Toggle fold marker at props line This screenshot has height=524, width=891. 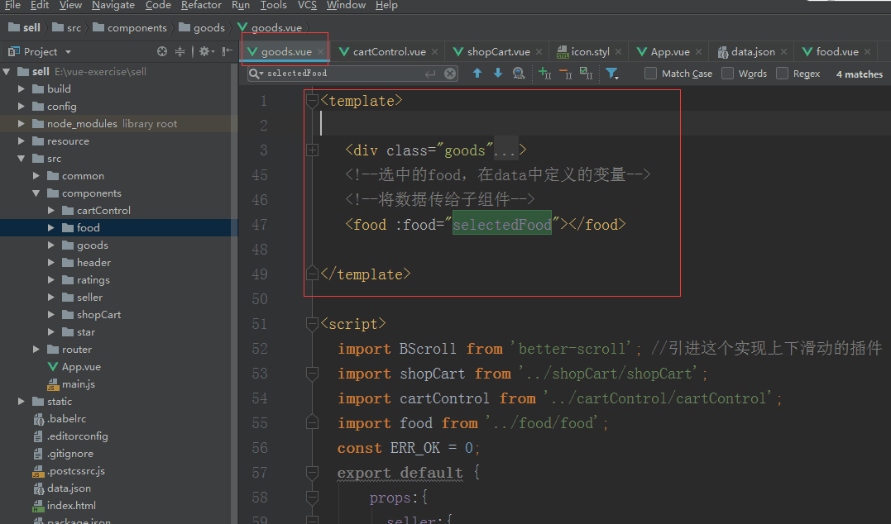point(312,498)
